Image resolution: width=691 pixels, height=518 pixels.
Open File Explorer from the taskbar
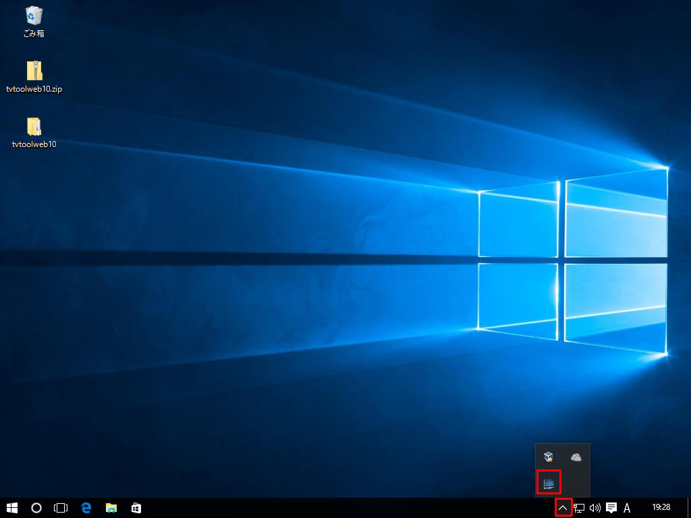[111, 508]
